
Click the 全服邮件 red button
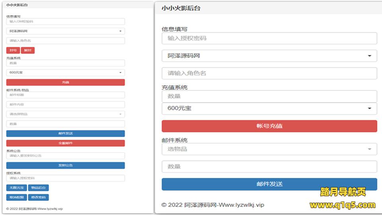pos(65,143)
